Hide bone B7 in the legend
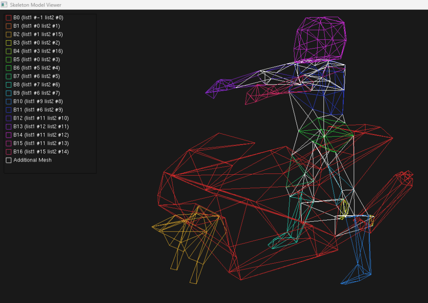This screenshot has width=428, height=303. (x=9, y=76)
